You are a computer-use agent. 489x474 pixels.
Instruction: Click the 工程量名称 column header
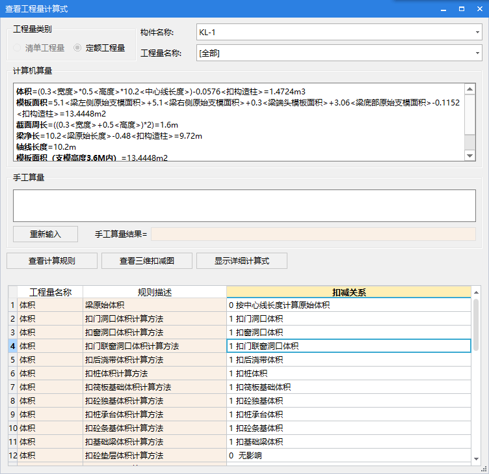(x=50, y=292)
